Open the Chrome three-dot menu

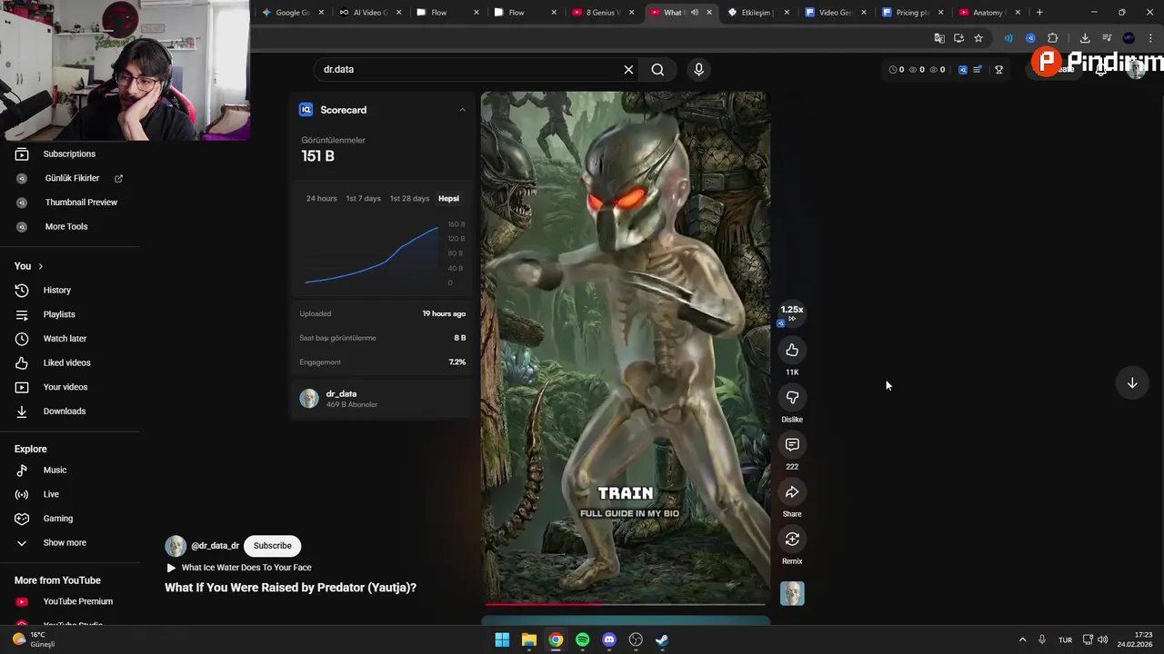click(x=1150, y=38)
